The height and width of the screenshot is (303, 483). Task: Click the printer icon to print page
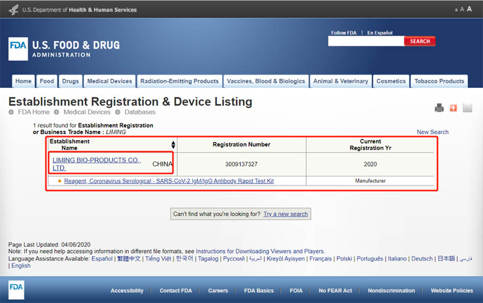point(439,108)
